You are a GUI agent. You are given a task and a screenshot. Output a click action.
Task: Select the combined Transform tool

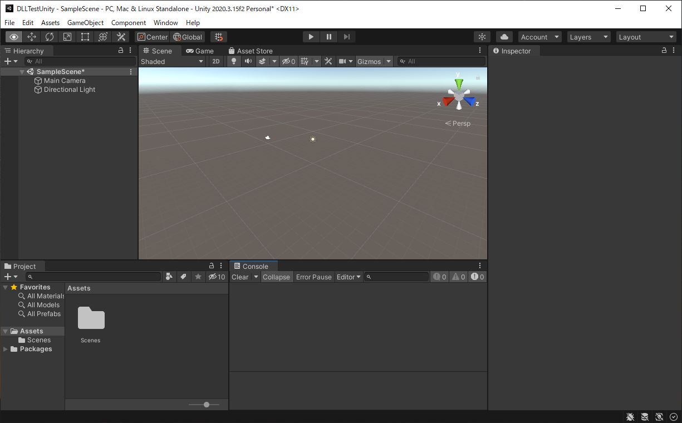(103, 37)
